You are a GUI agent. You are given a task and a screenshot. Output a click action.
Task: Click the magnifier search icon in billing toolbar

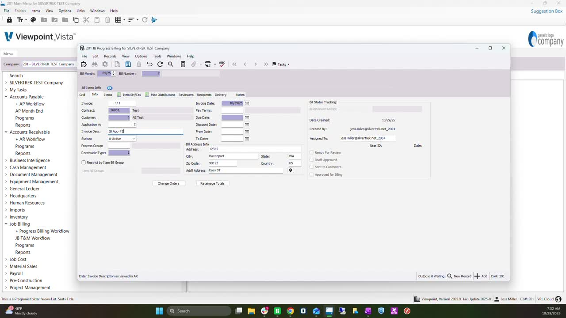[x=171, y=64]
